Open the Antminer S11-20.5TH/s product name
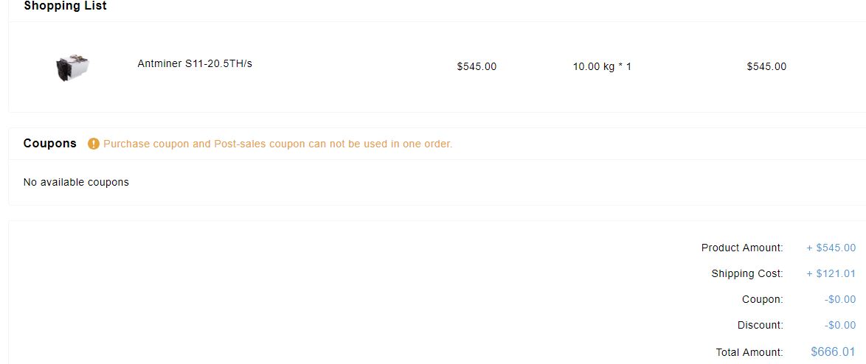866x364 pixels. click(x=195, y=63)
